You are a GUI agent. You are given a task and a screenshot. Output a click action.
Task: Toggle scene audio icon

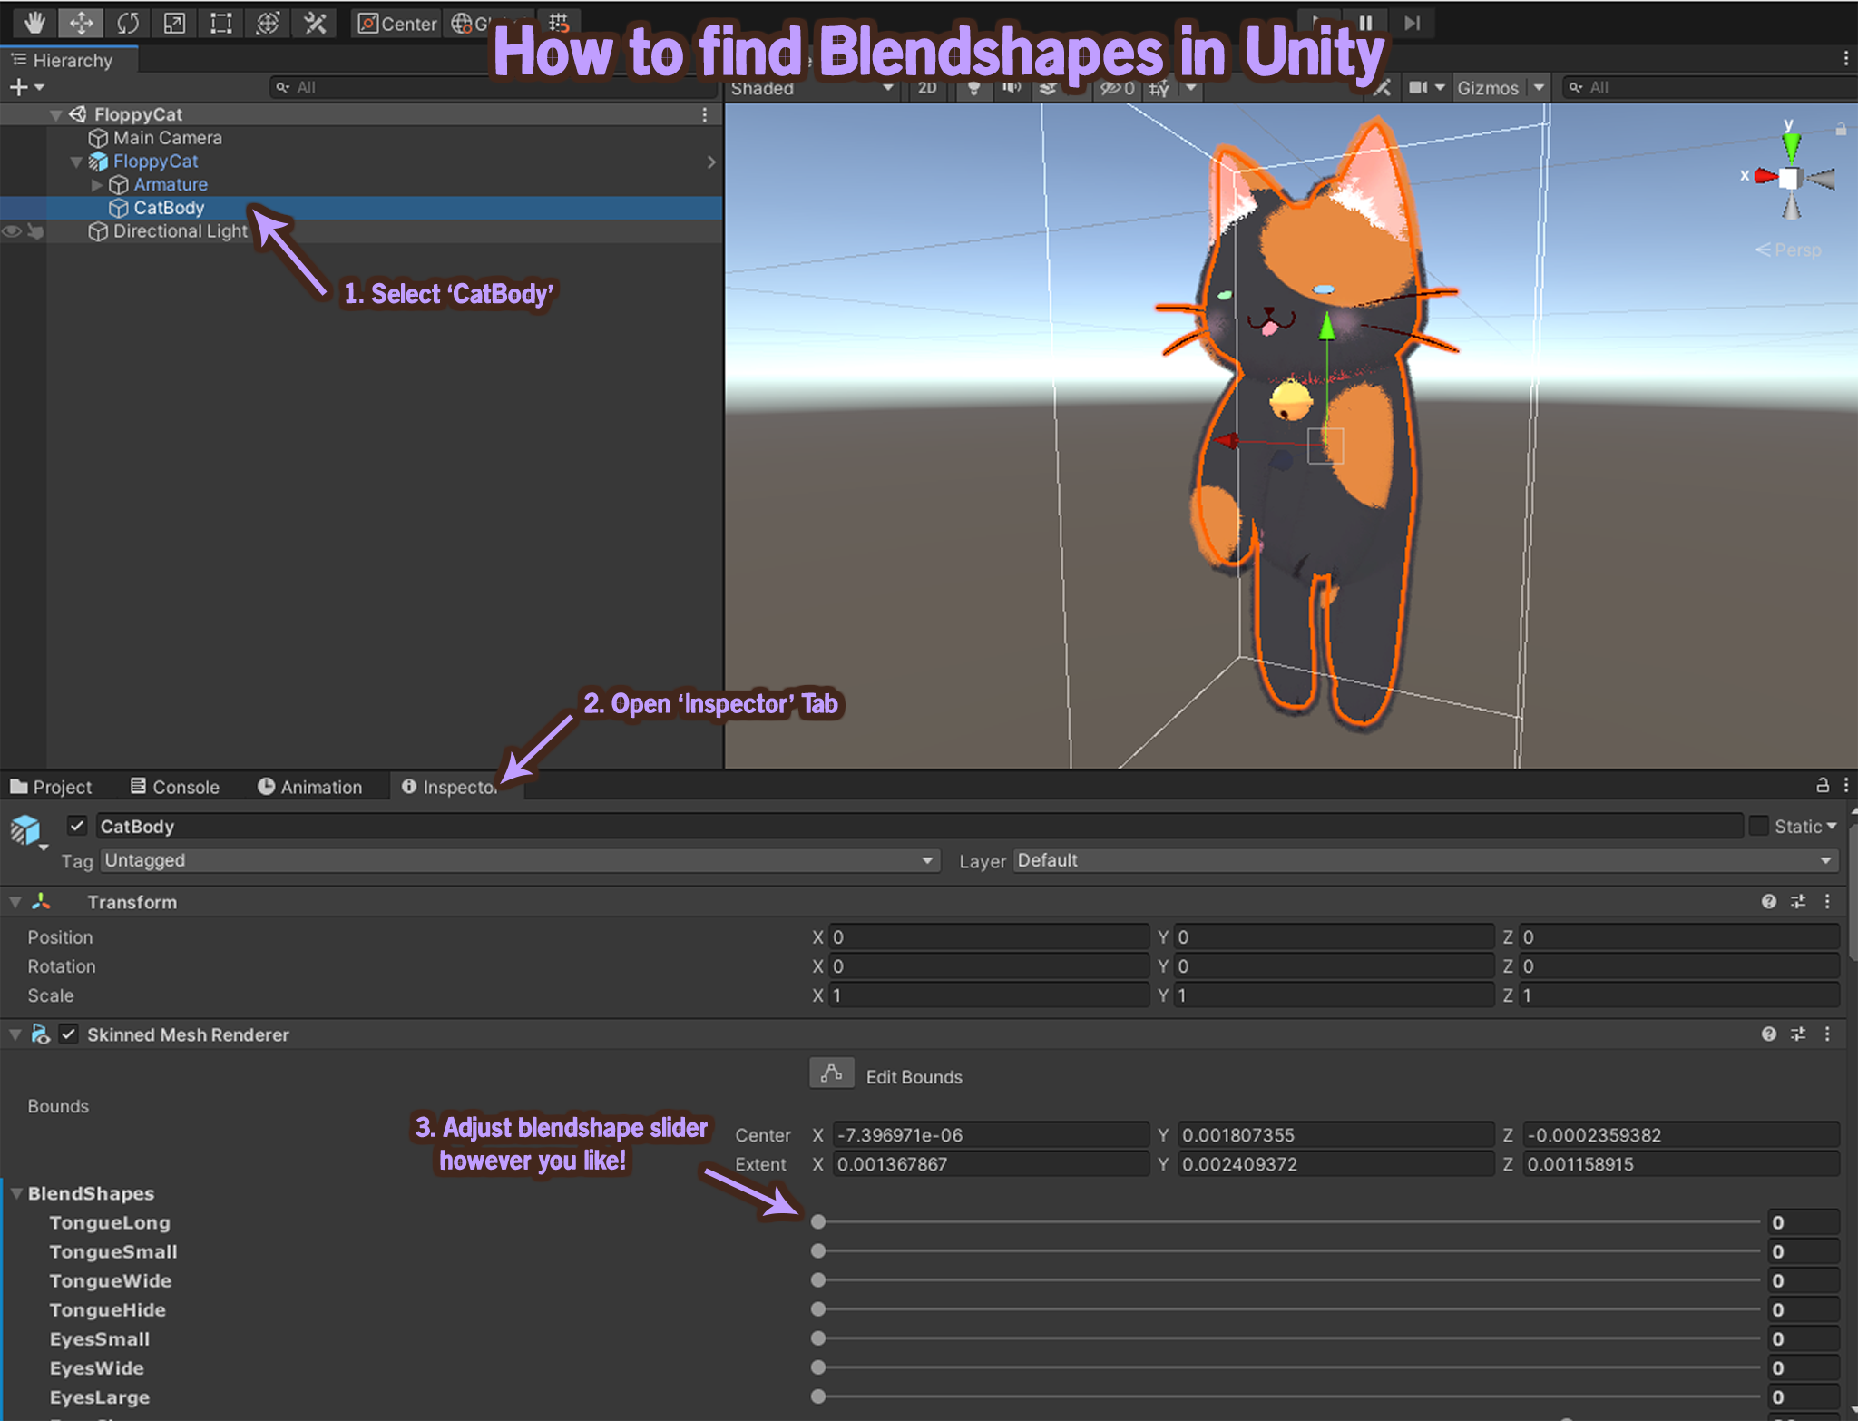1012,88
